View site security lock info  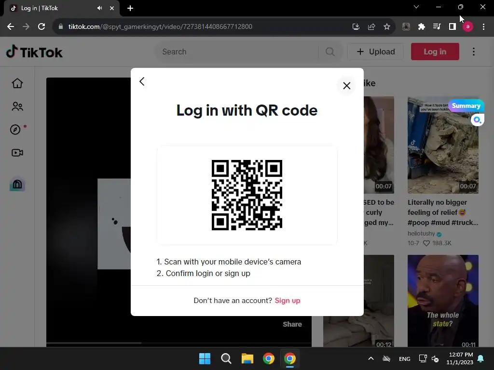coord(60,27)
